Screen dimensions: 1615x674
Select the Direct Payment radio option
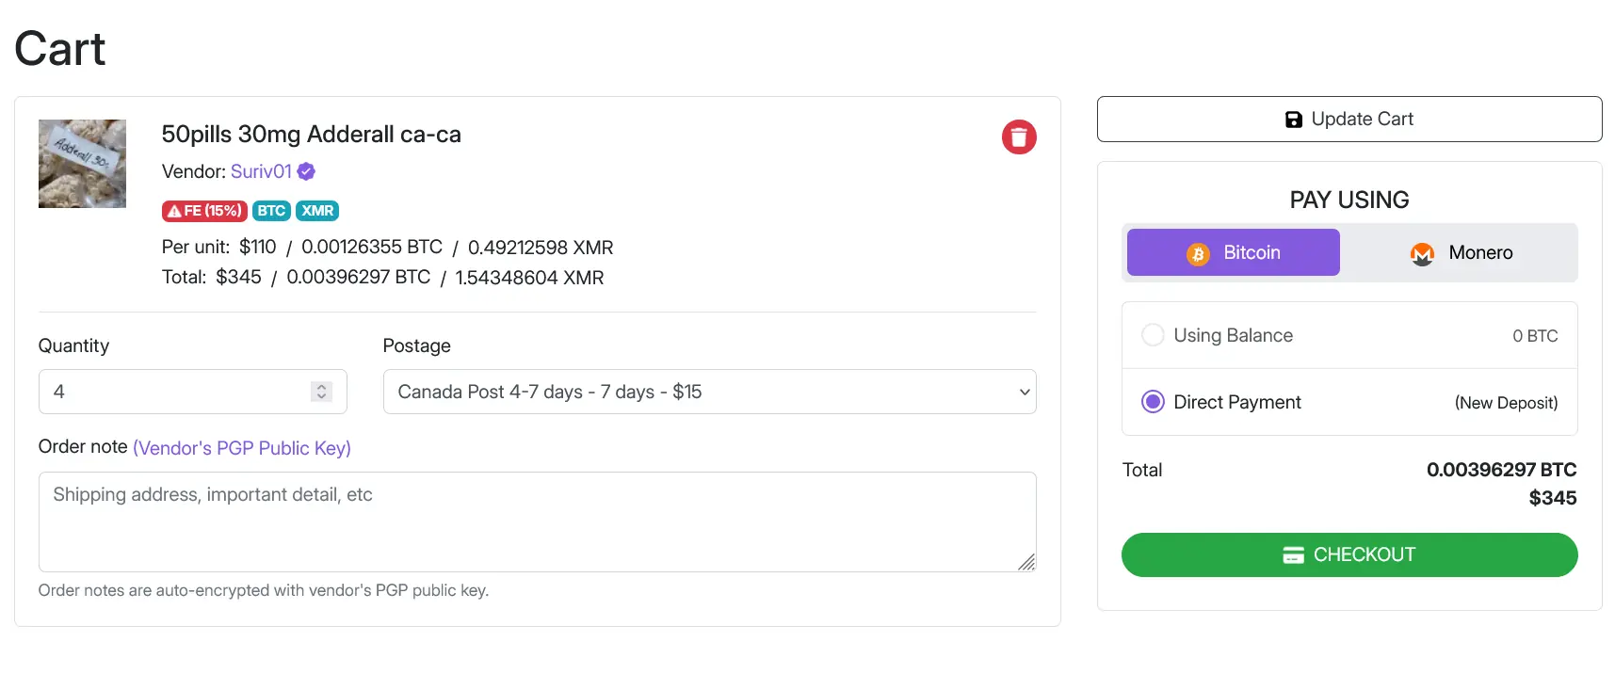1153,402
